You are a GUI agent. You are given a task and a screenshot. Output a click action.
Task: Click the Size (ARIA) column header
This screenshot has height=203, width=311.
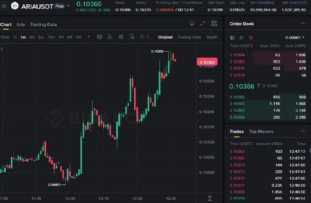tap(270, 46)
